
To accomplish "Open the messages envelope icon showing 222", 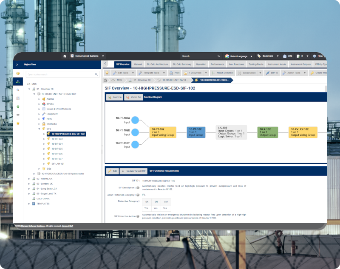I will click(285, 56).
